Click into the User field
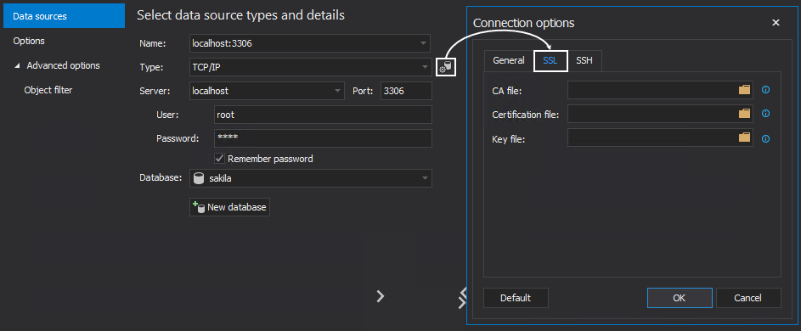The height and width of the screenshot is (331, 801). 323,115
